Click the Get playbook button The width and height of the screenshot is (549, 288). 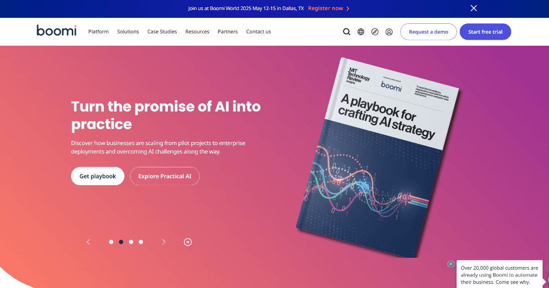(x=97, y=176)
